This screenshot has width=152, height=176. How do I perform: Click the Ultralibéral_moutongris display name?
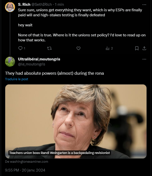(39, 59)
